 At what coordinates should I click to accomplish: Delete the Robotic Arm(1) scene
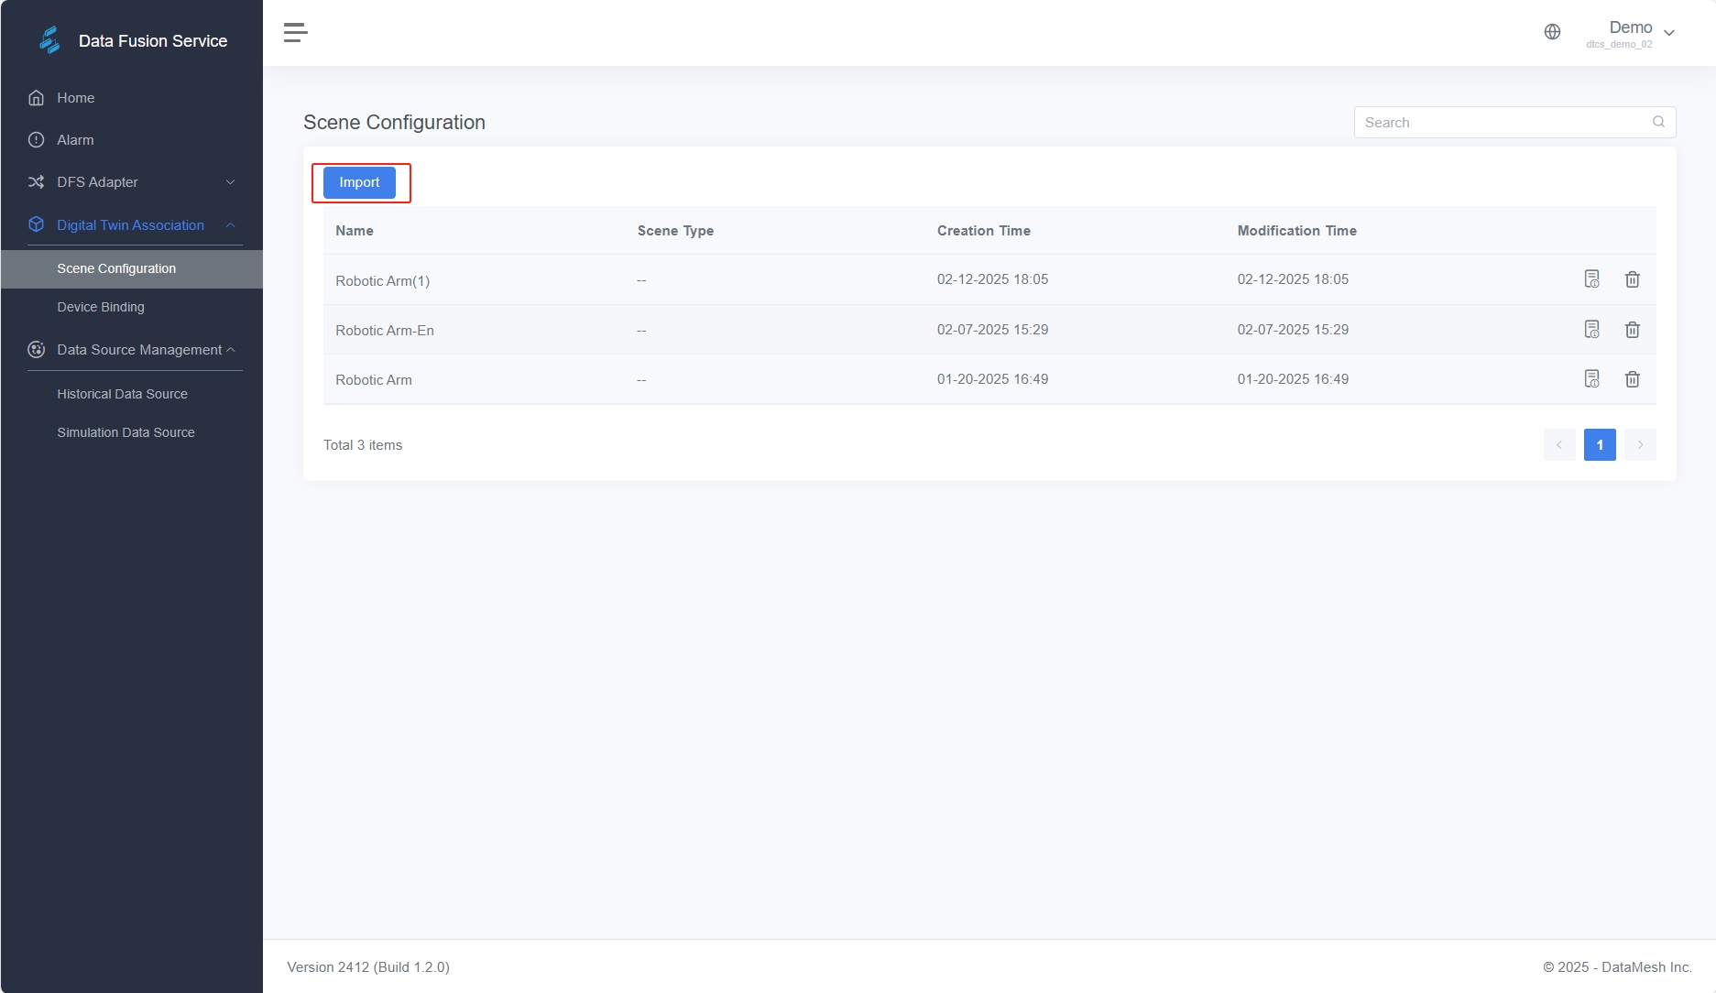[1633, 279]
